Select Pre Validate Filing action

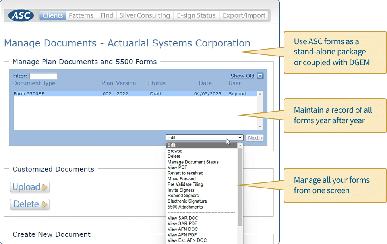point(184,184)
